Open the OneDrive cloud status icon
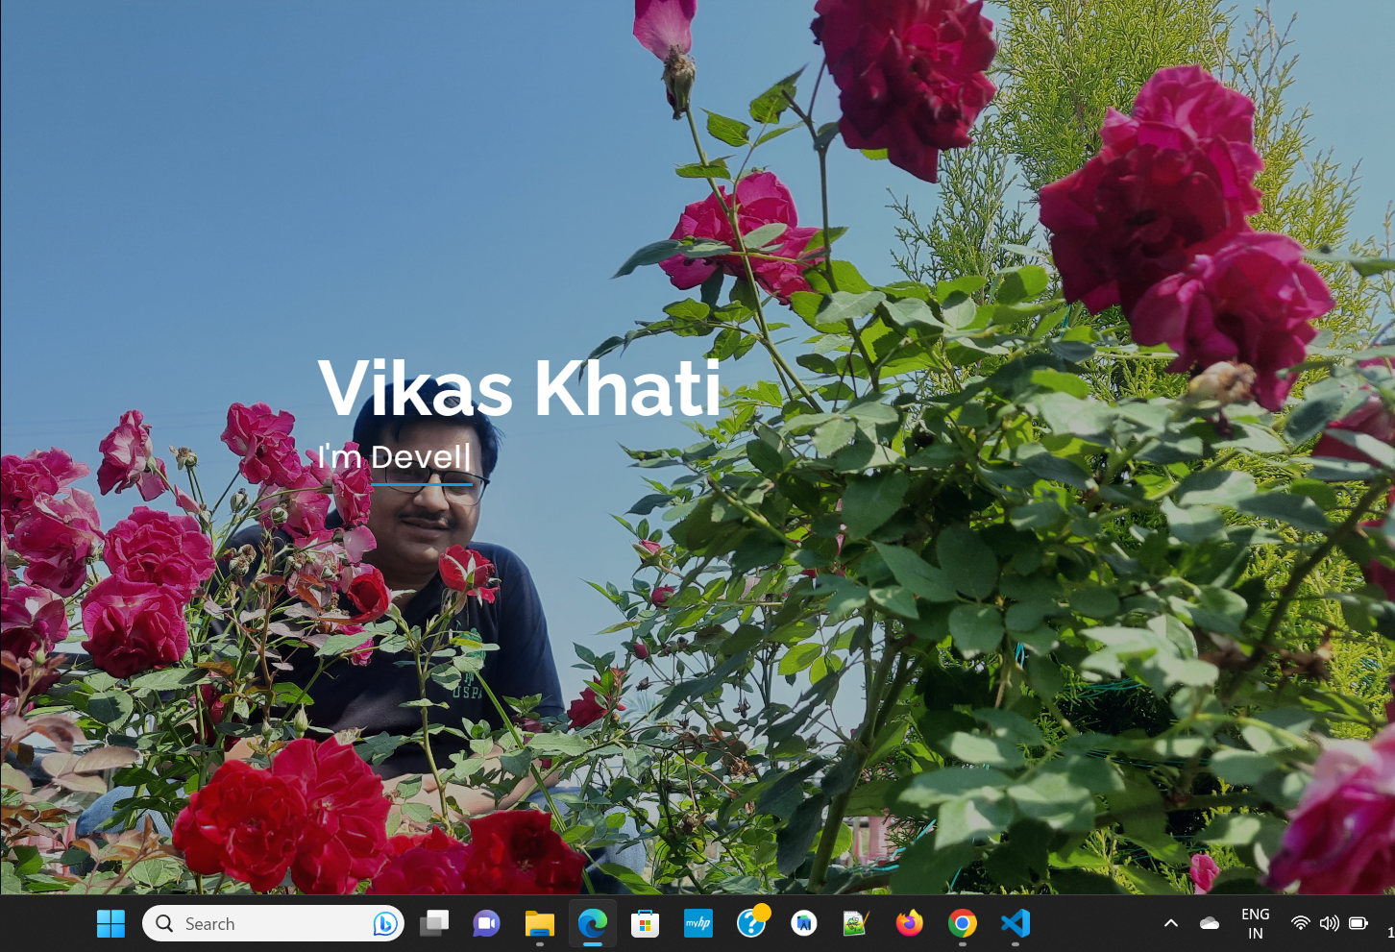Viewport: 1395px width, 952px height. [x=1210, y=923]
